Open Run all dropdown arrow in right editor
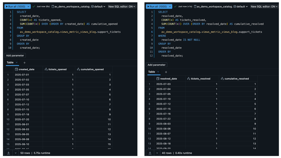 (170, 6)
